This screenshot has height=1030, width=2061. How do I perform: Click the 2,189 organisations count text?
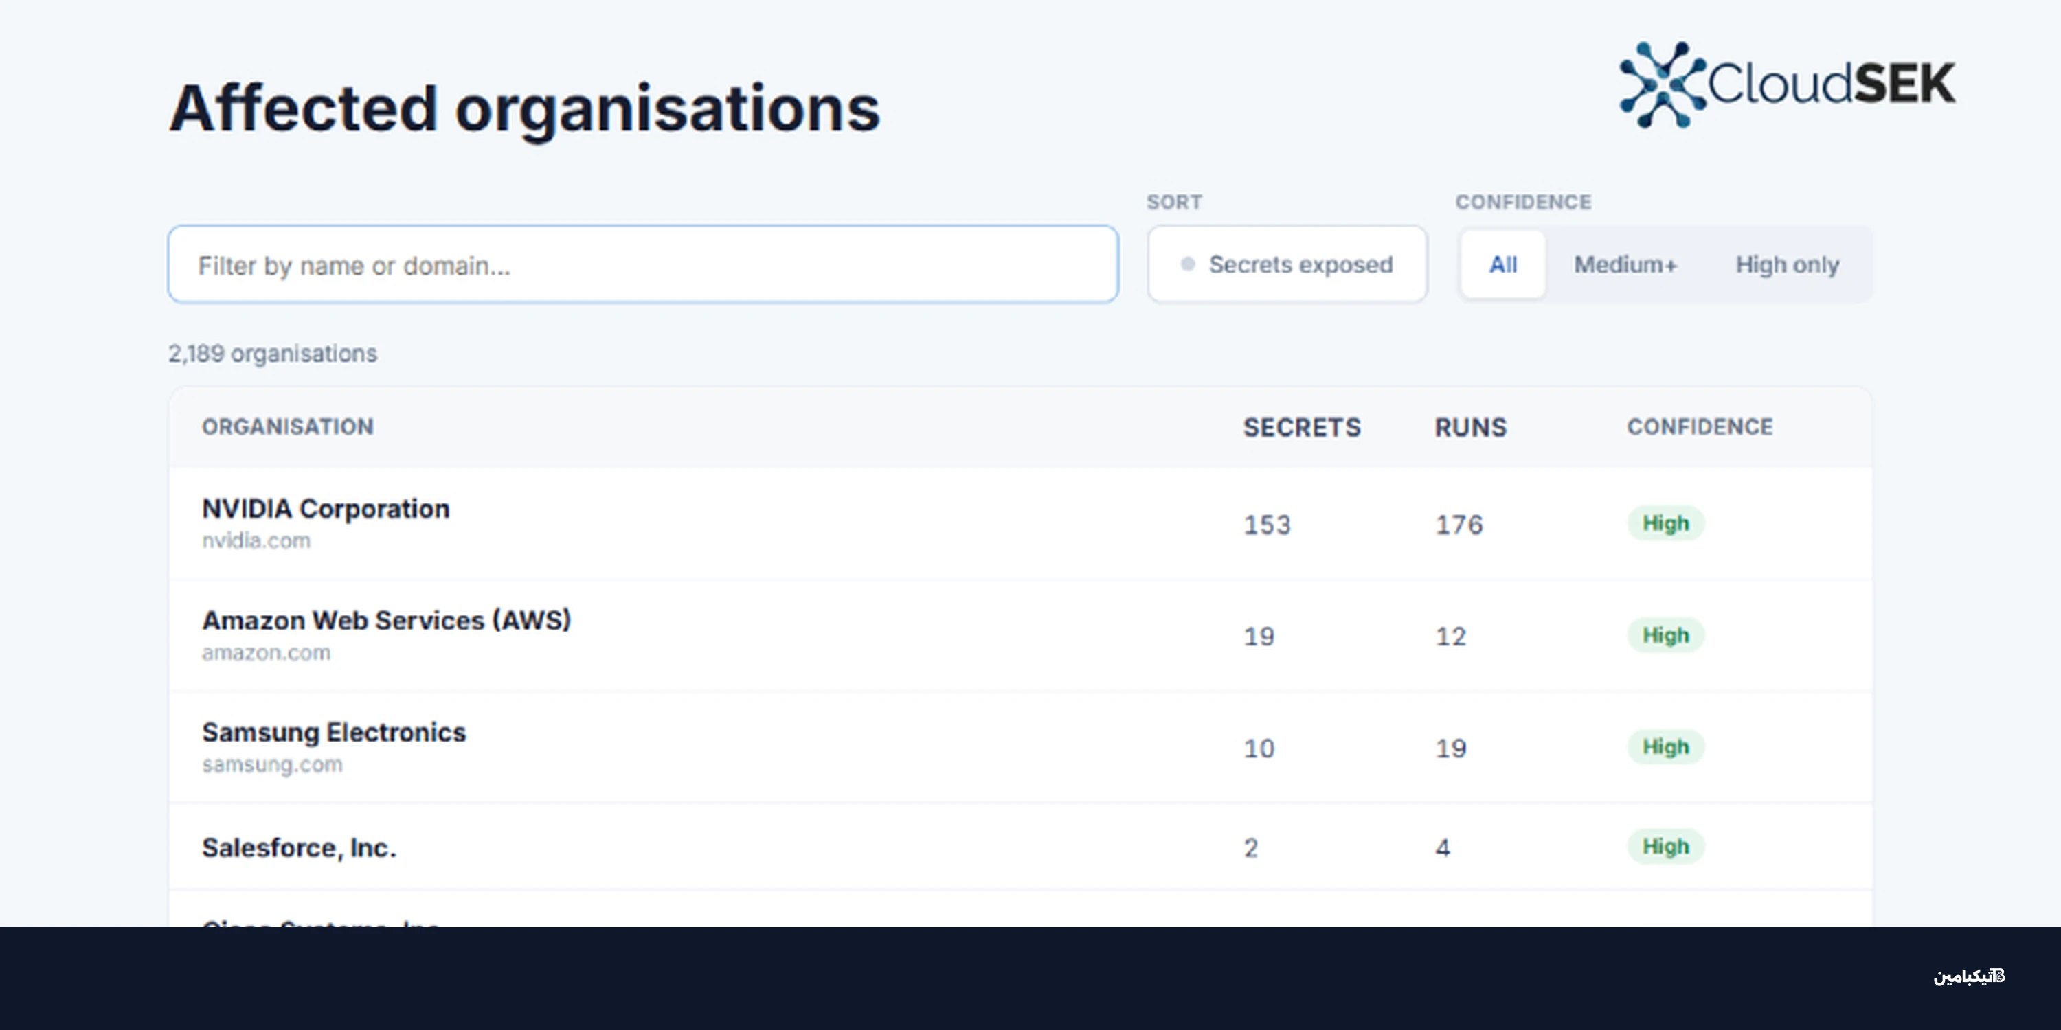click(272, 354)
